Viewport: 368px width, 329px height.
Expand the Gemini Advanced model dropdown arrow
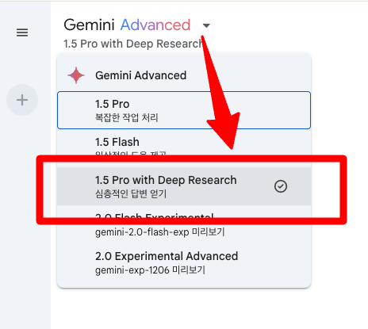[x=206, y=25]
